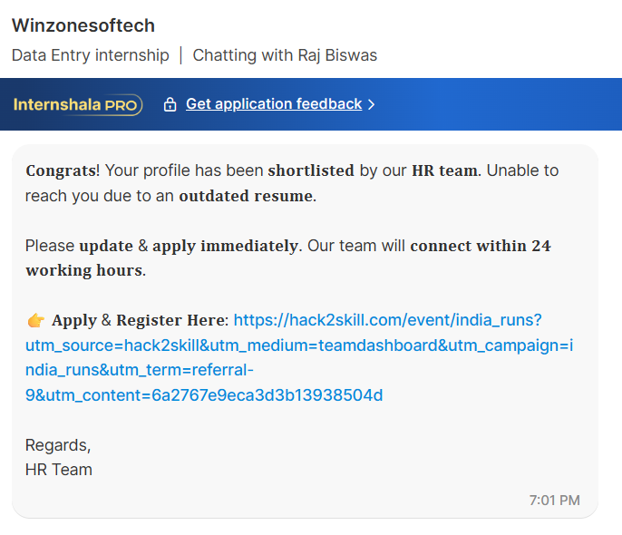Click the bold Congrats! word

[x=63, y=170]
